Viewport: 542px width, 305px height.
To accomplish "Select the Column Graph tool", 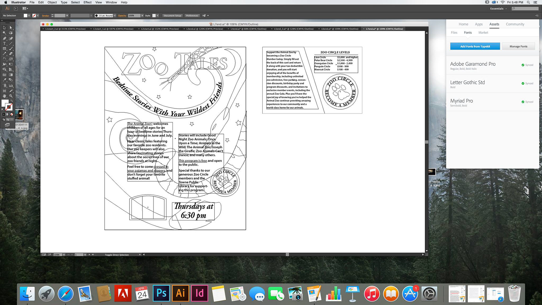I will (11, 86).
